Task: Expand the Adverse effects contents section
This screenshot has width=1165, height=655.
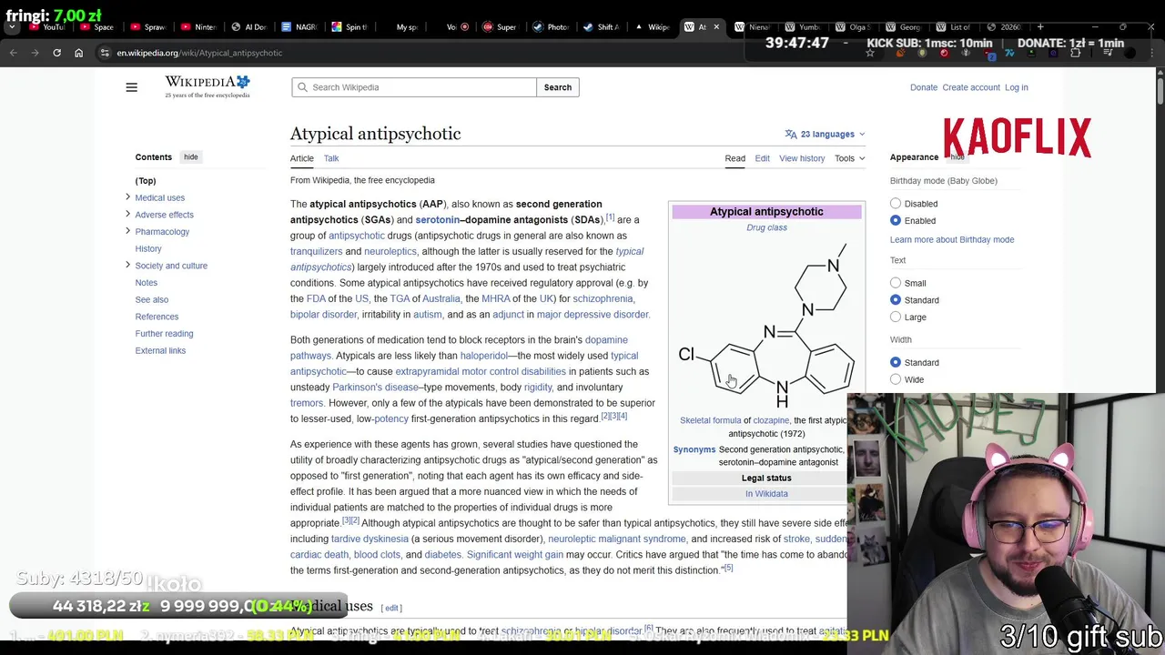Action: 127,214
